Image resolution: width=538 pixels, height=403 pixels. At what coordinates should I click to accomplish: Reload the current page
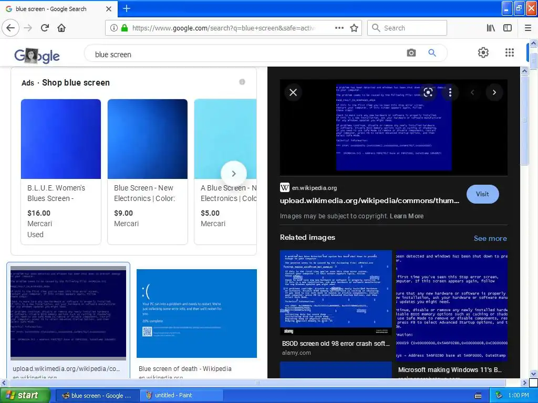(45, 28)
